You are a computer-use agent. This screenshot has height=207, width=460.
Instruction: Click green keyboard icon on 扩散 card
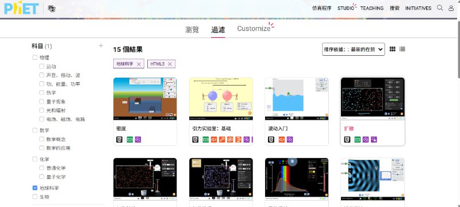tap(357, 140)
